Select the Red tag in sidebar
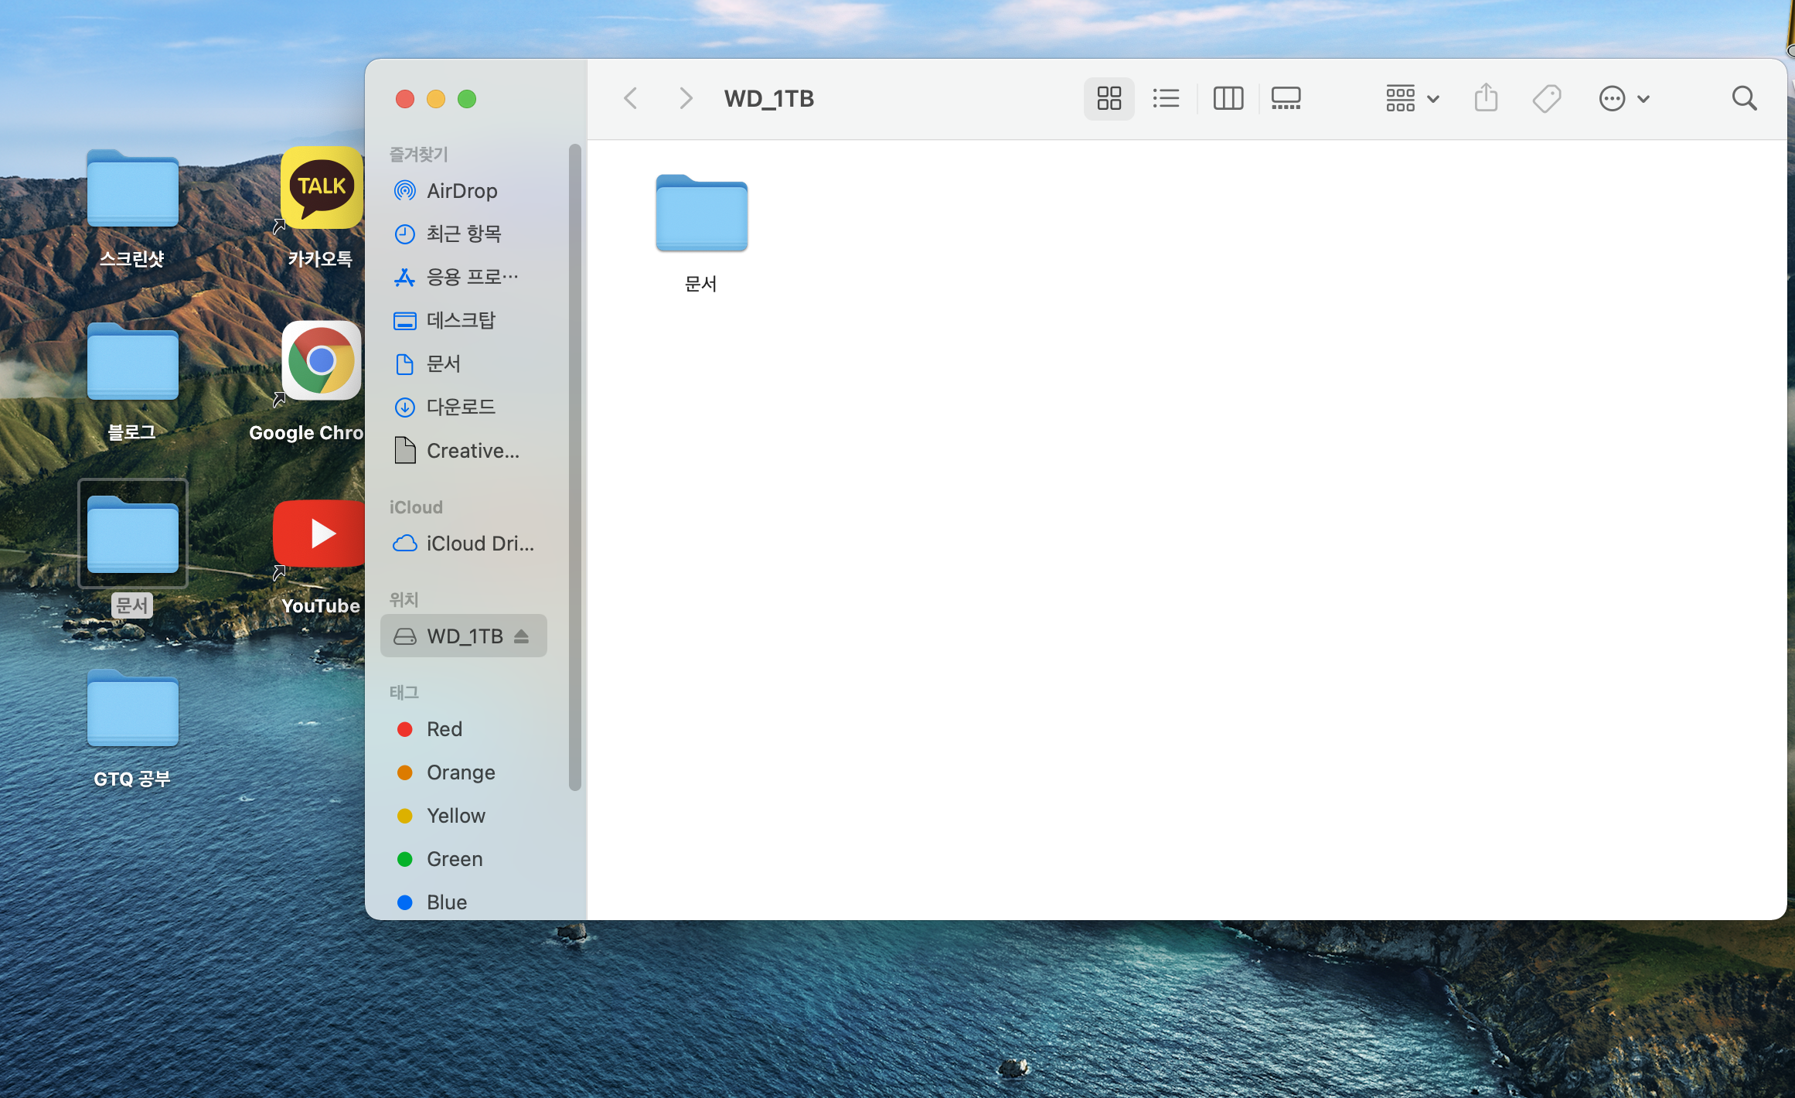The image size is (1795, 1098). click(444, 729)
